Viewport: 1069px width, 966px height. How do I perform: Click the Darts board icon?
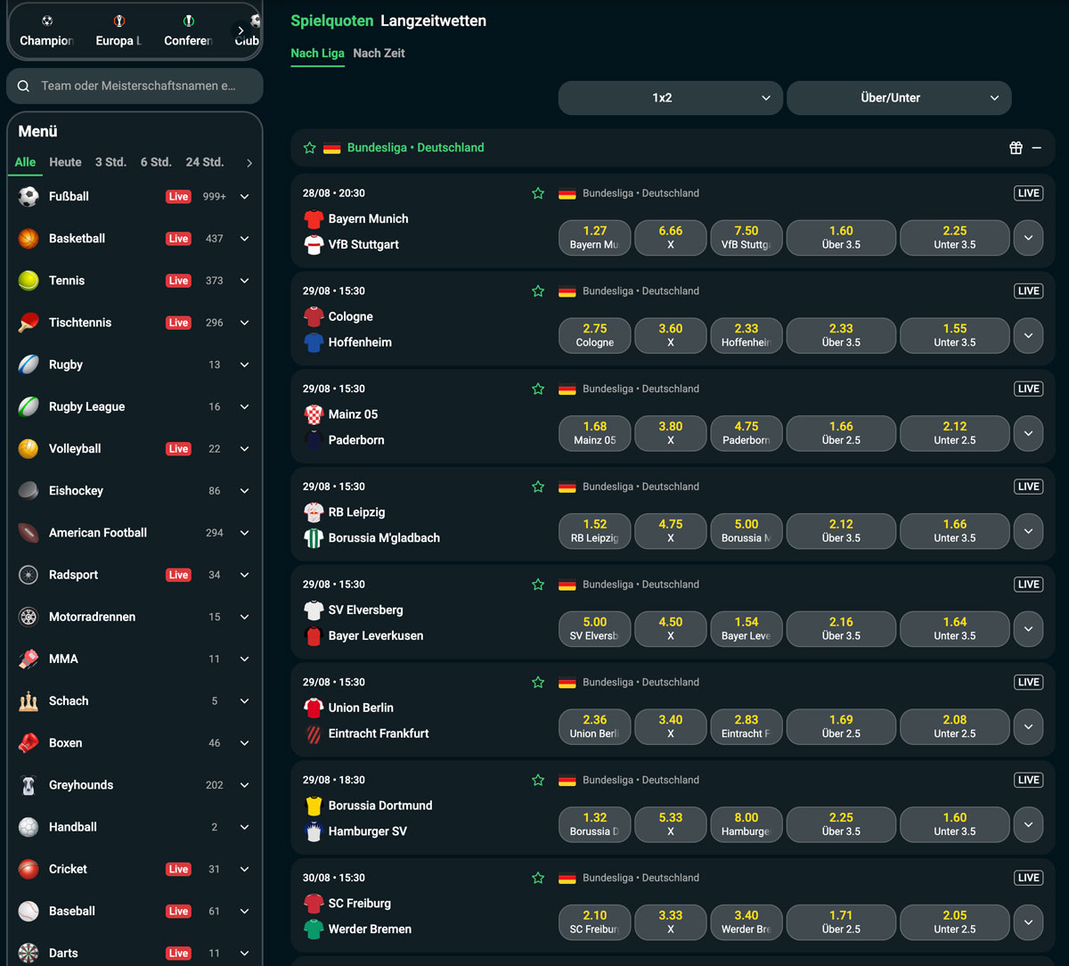(29, 953)
